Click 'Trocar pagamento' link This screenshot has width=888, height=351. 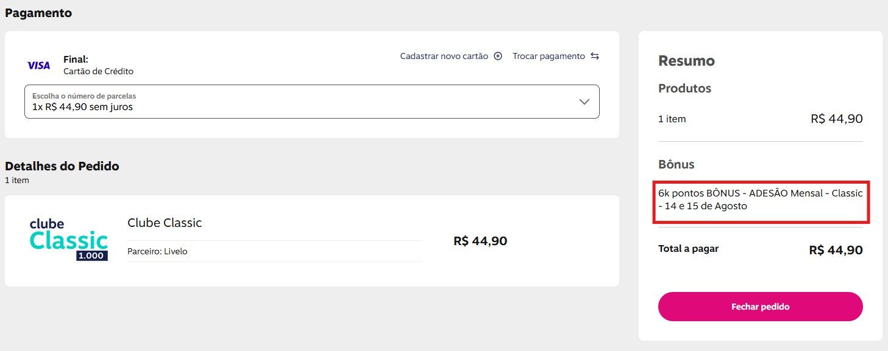pos(549,56)
